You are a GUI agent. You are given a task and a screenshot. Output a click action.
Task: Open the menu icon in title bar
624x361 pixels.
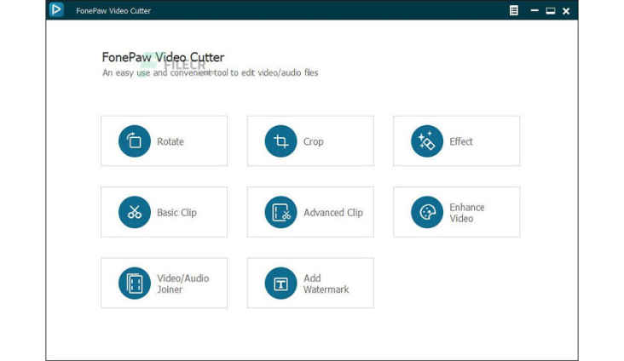click(x=513, y=11)
